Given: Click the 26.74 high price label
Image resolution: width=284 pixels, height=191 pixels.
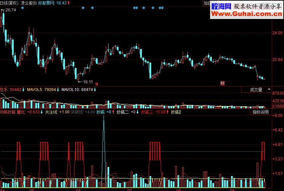Looking at the screenshot, I should point(11,10).
